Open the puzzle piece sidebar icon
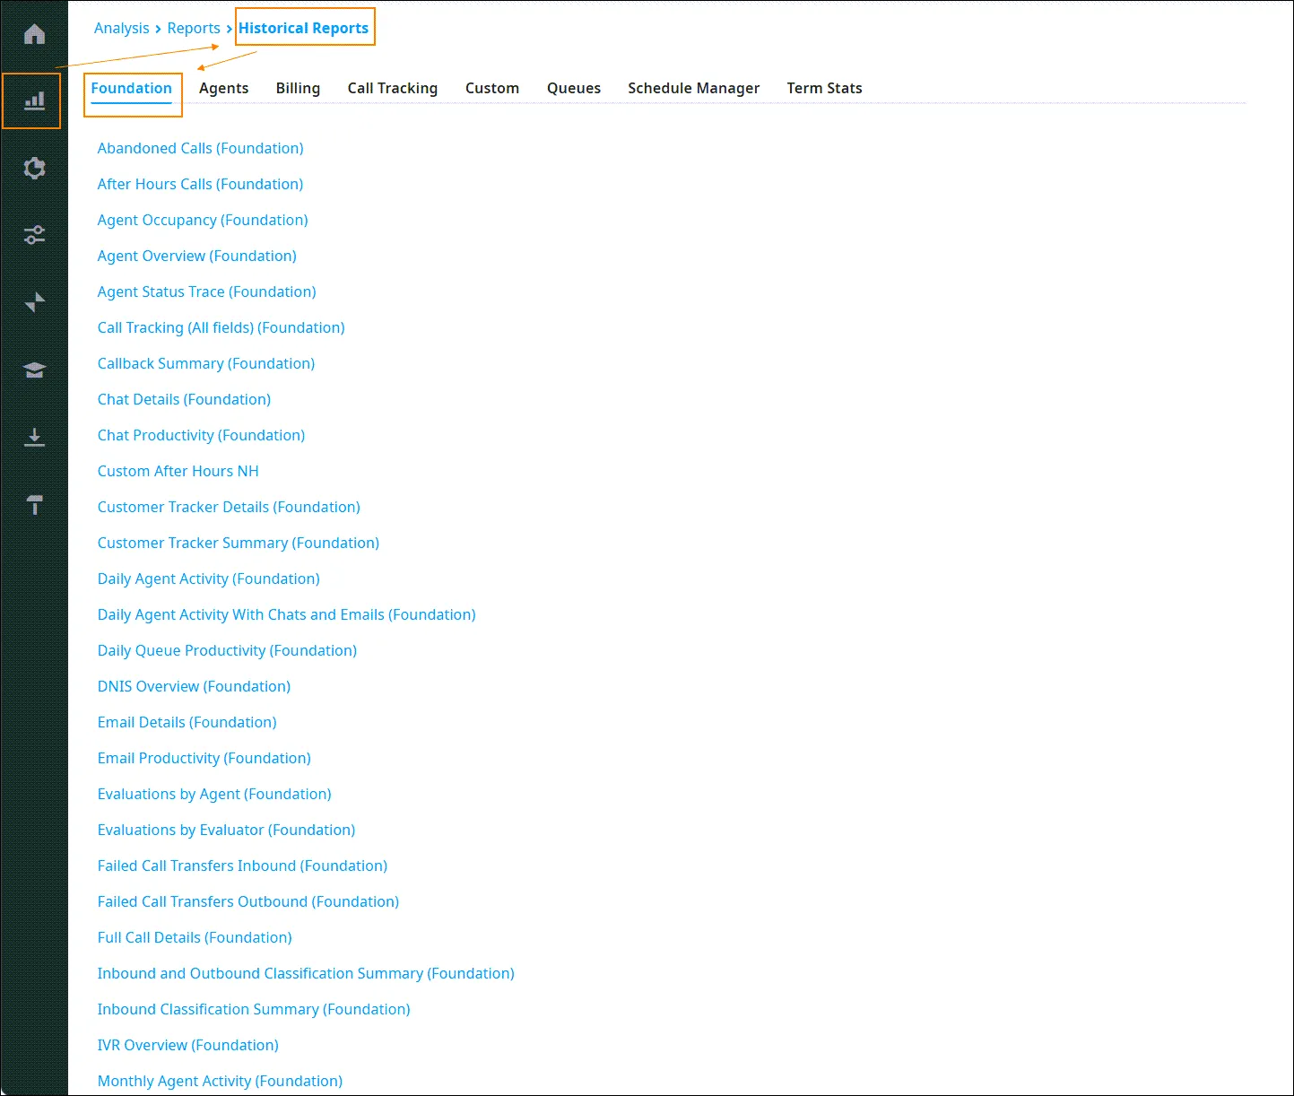 tap(34, 168)
